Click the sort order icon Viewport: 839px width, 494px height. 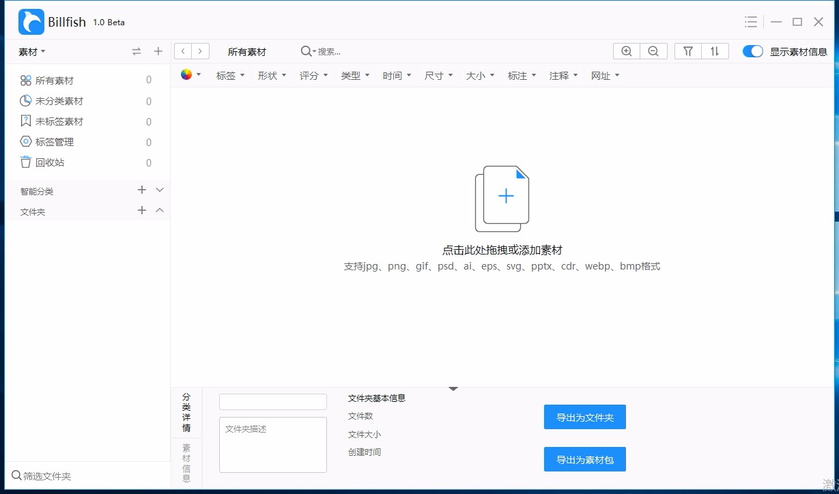pyautogui.click(x=715, y=50)
